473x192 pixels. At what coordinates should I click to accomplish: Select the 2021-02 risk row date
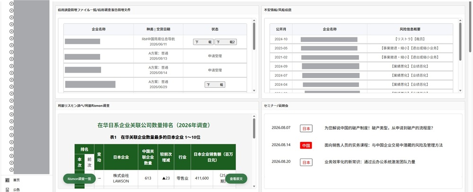click(281, 57)
